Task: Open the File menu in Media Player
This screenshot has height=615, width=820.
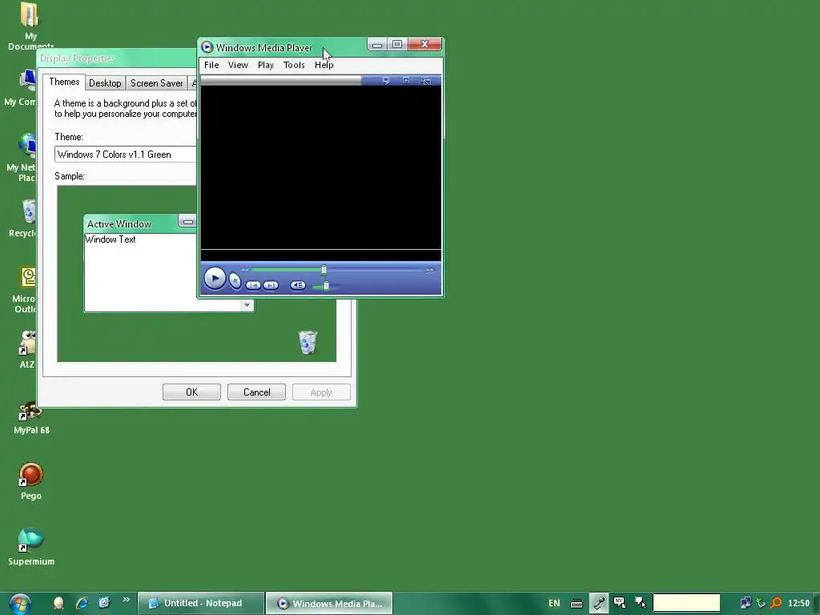Action: pos(211,65)
